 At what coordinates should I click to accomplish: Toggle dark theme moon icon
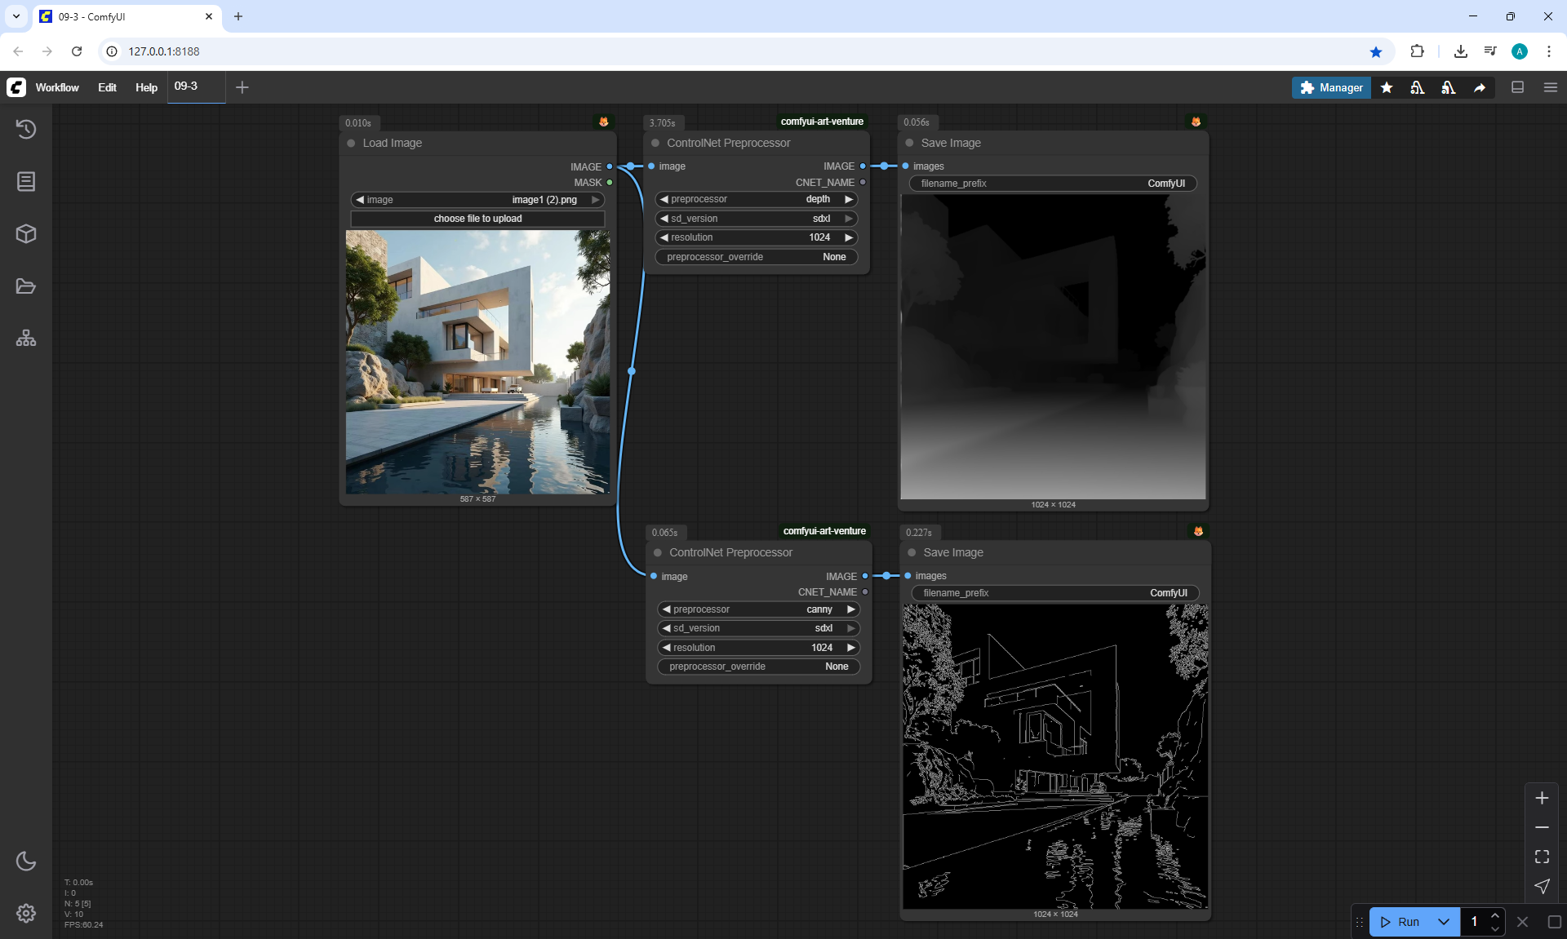(x=26, y=861)
